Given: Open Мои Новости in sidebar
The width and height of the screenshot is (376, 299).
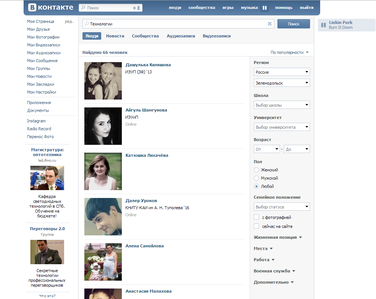Looking at the screenshot, I should [39, 77].
